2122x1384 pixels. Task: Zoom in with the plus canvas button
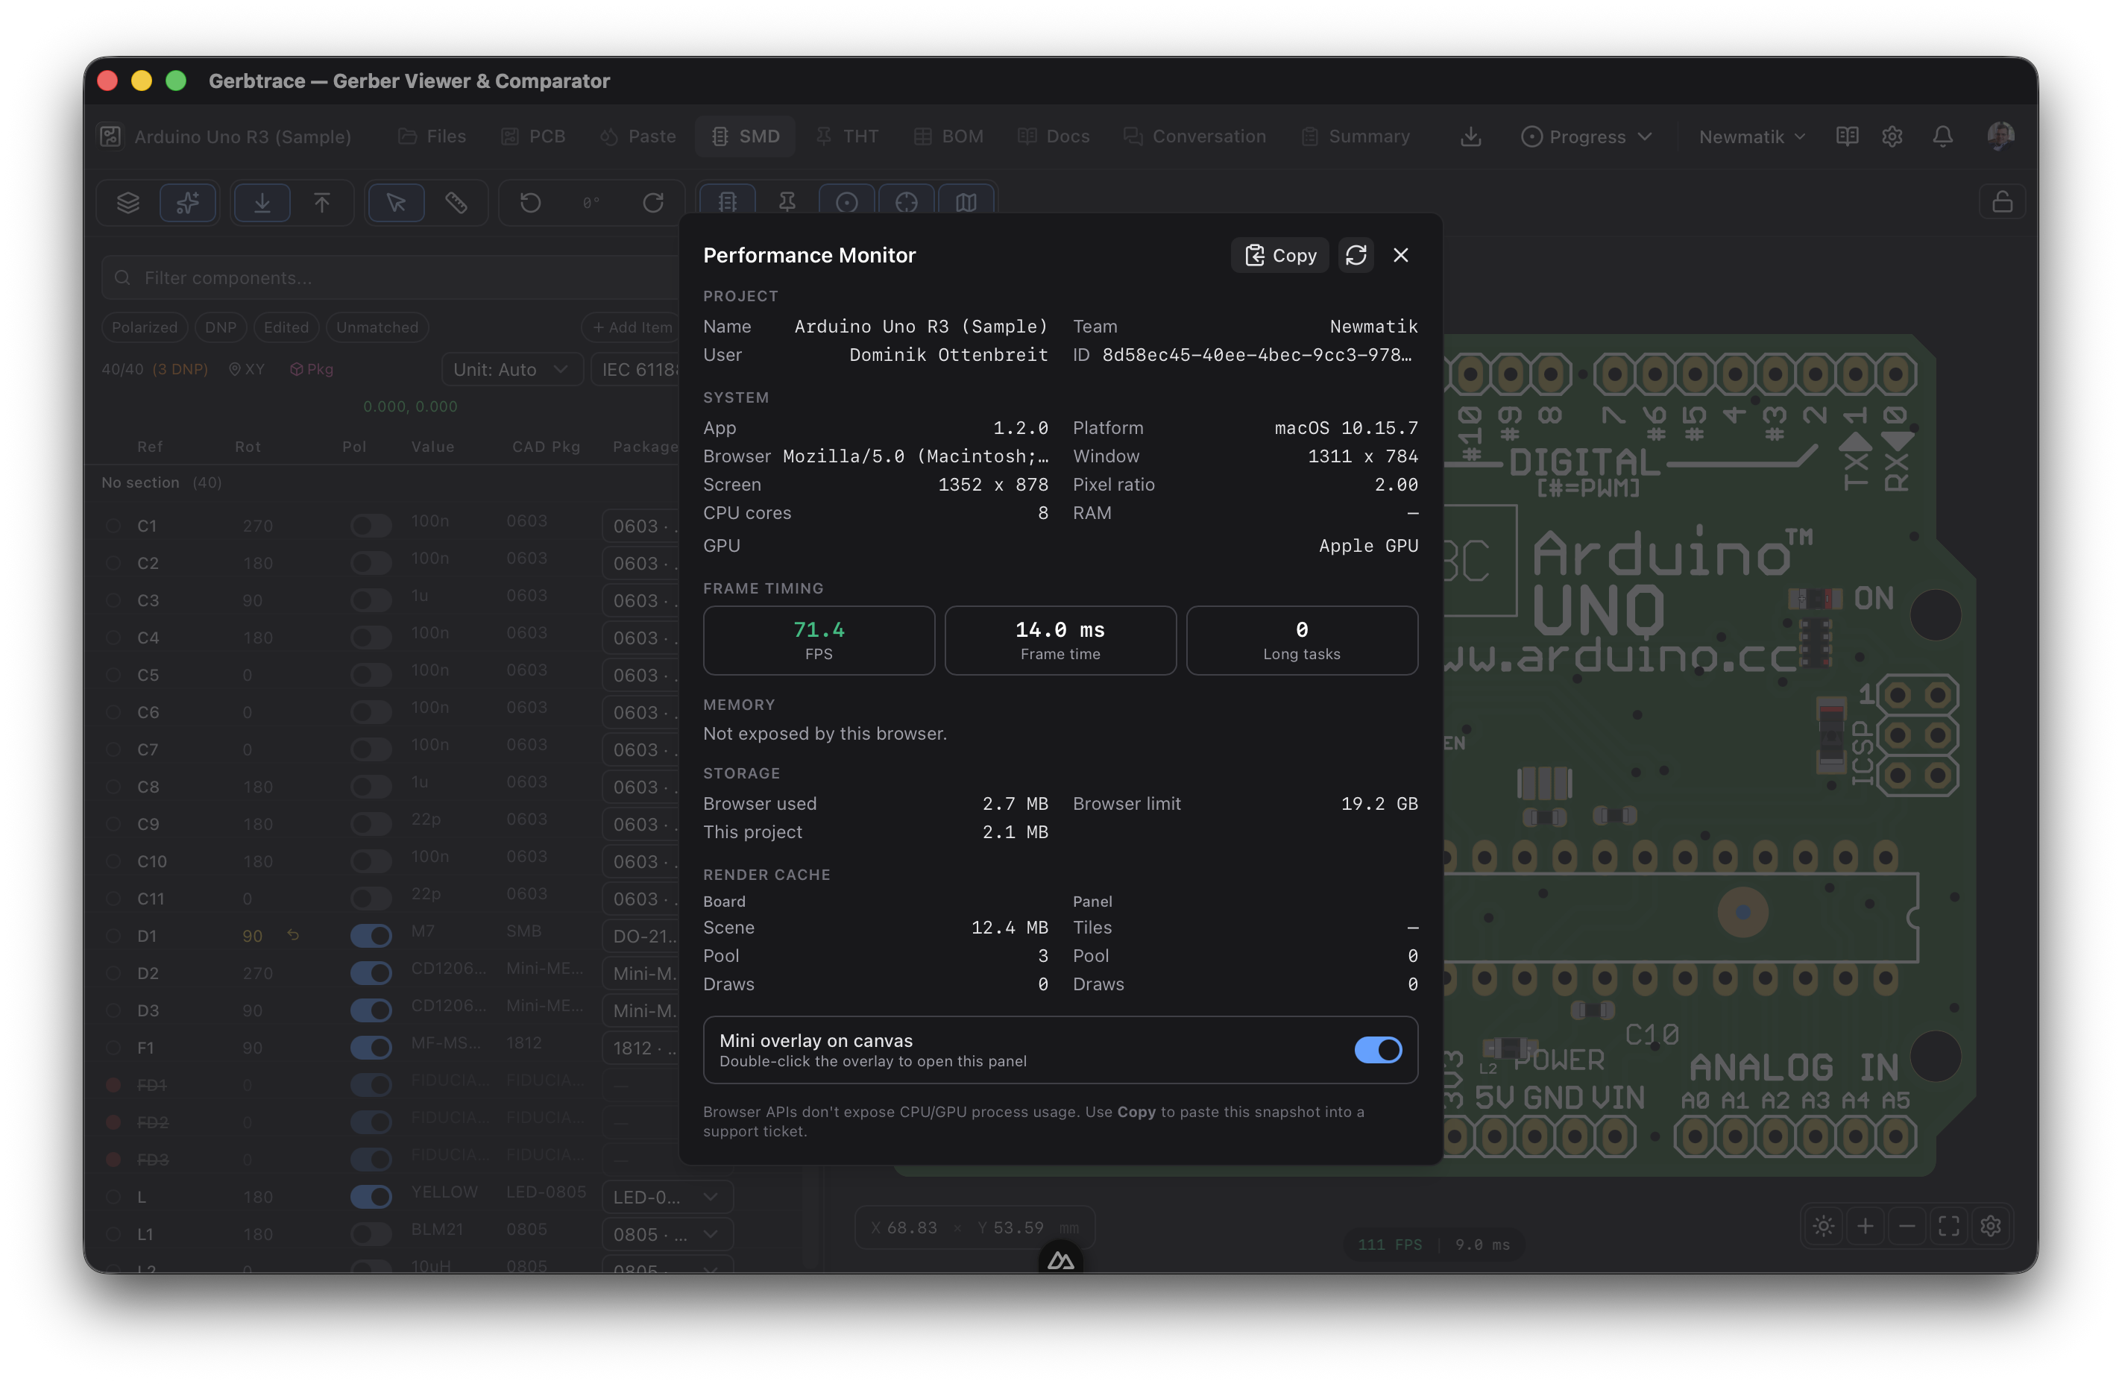1866,1226
